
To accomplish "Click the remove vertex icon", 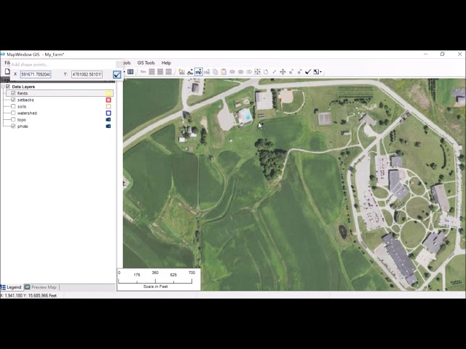I will click(x=299, y=72).
